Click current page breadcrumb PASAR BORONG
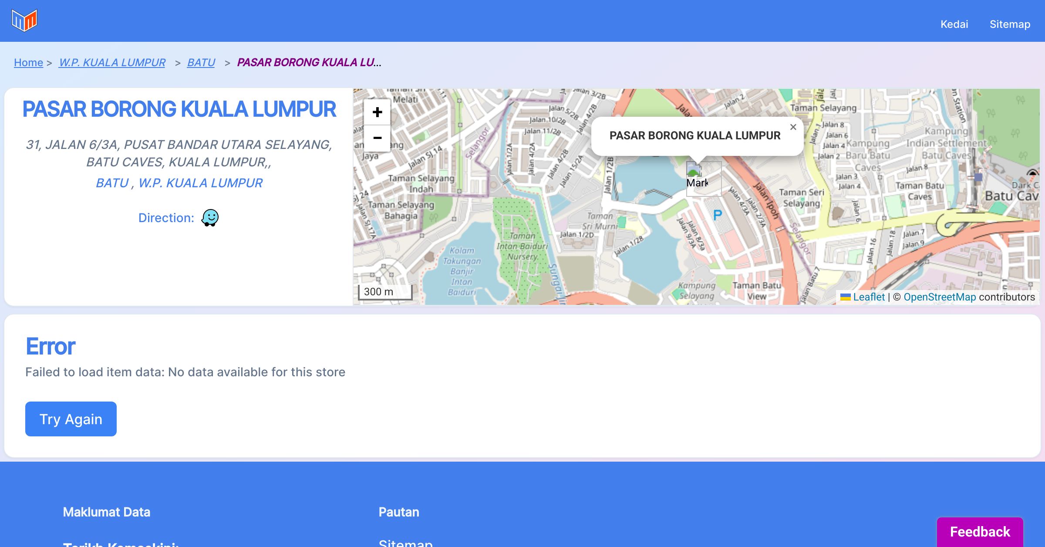This screenshot has height=547, width=1045. pyautogui.click(x=309, y=62)
